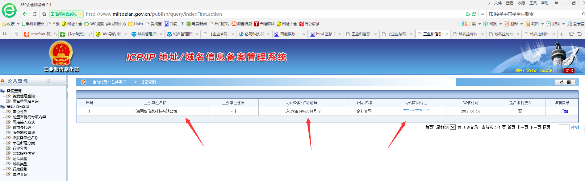Select 黑名单网站查询 in sidebar tree
The width and height of the screenshot is (585, 181).
(x=25, y=101)
